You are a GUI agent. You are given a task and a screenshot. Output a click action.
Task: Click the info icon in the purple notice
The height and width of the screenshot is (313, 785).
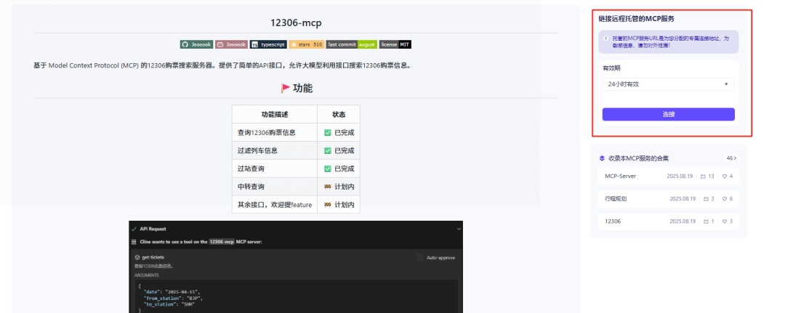pyautogui.click(x=605, y=38)
